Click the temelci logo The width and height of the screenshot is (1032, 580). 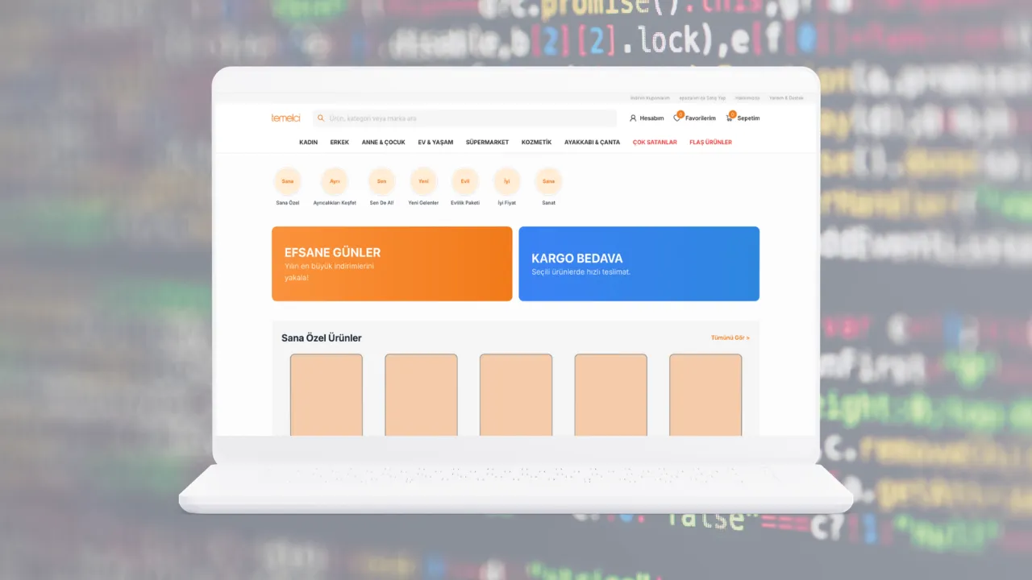tap(285, 118)
